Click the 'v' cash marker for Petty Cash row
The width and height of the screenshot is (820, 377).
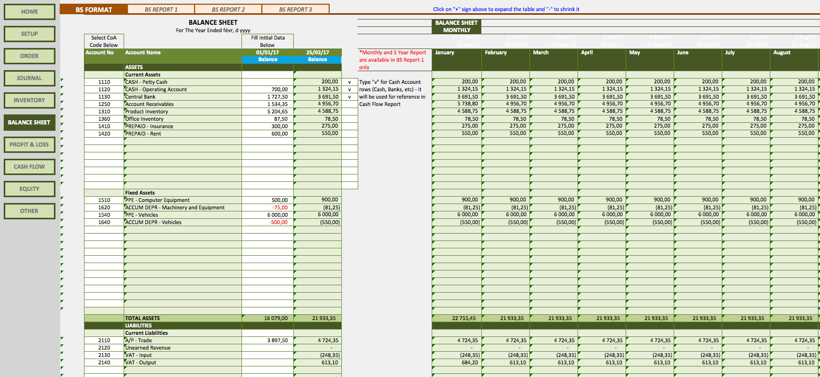[x=349, y=82]
